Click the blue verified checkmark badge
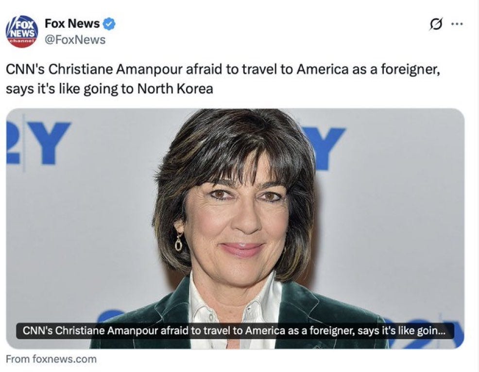479x372 pixels. pyautogui.click(x=109, y=23)
